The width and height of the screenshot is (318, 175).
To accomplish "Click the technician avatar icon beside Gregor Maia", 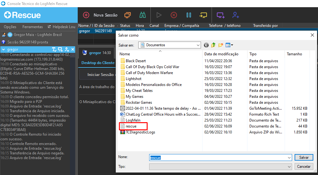I will tap(4, 35).
